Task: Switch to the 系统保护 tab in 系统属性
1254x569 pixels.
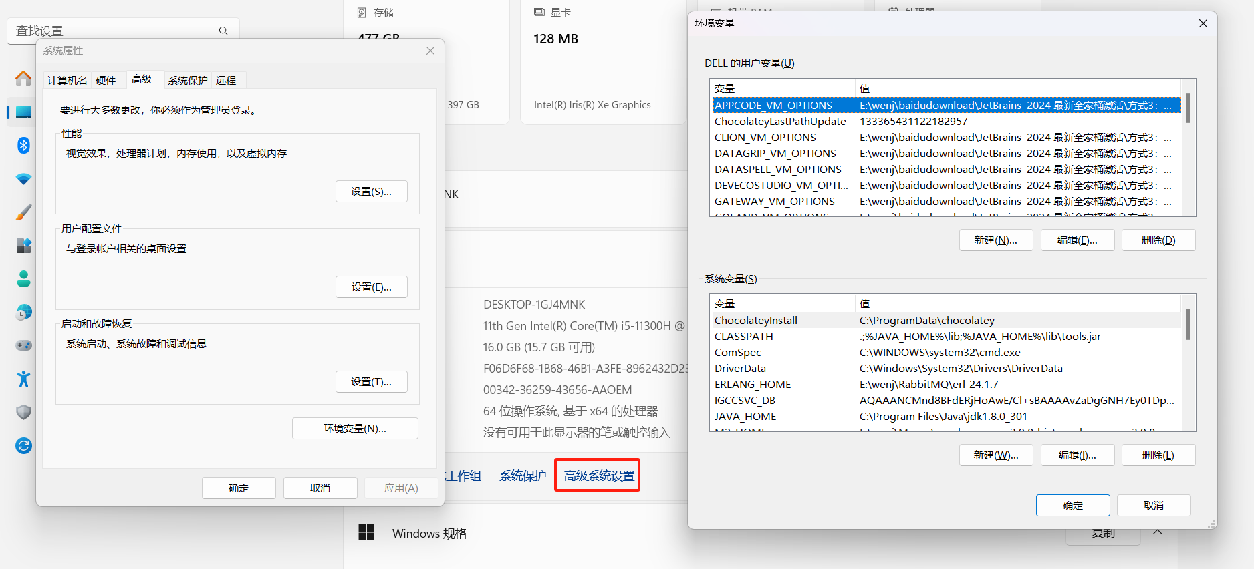Action: 187,81
